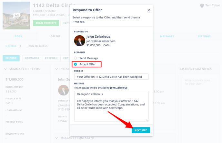Click the DocuSign button
The image size is (222, 143).
pyautogui.click(x=51, y=58)
